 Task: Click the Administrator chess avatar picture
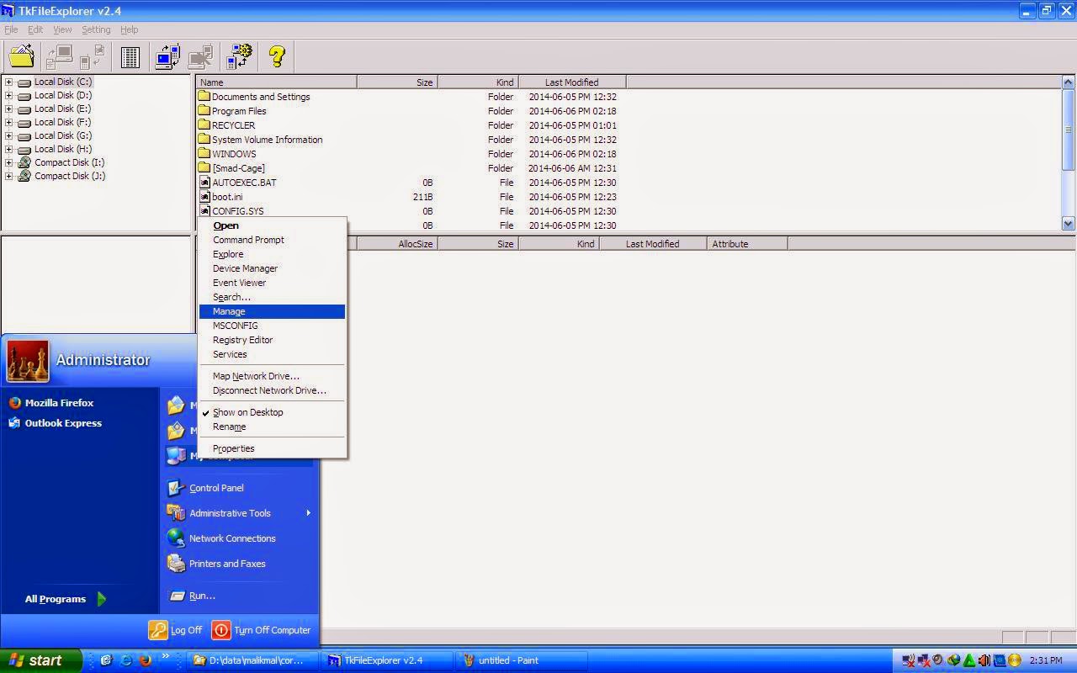tap(28, 361)
